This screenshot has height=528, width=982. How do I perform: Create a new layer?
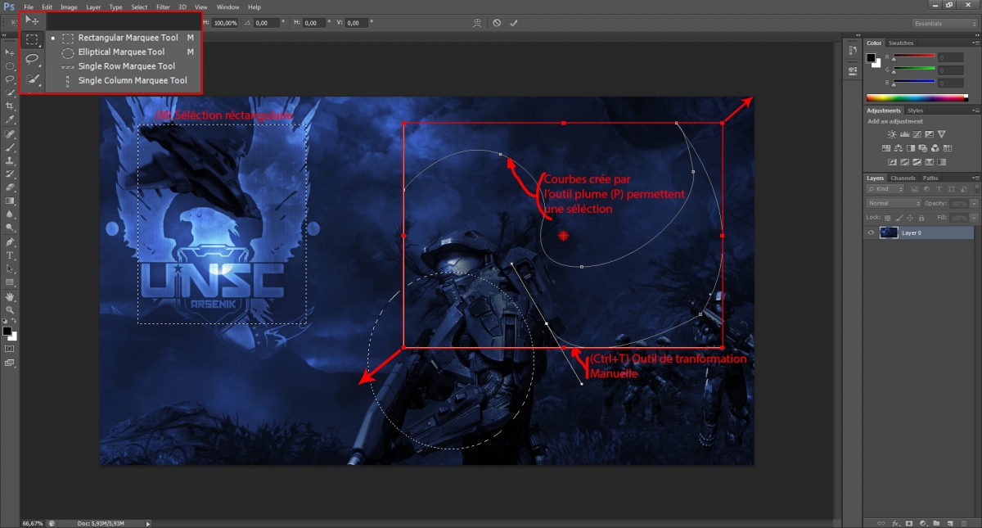click(949, 521)
